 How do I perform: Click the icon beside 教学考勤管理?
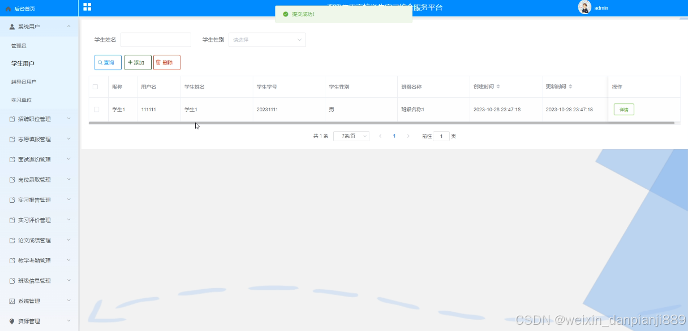click(x=12, y=261)
